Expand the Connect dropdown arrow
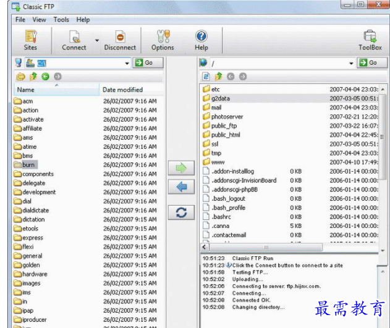The height and width of the screenshot is (328, 390). point(97,40)
